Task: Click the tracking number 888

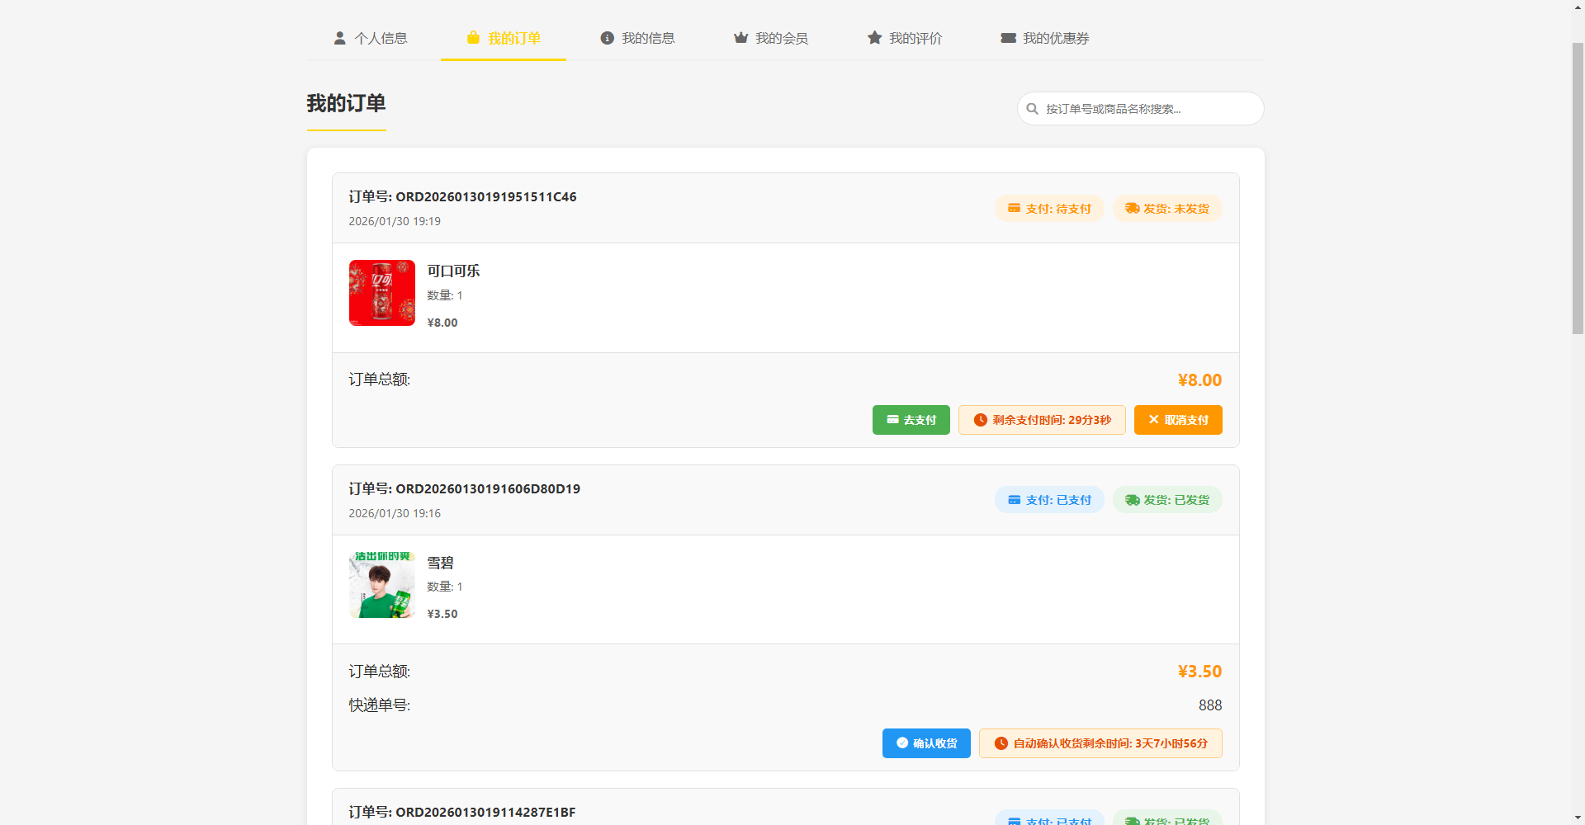Action: 1210,705
